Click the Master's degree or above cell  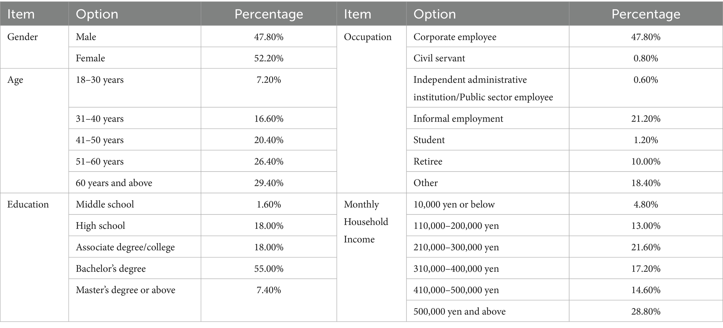click(x=126, y=290)
